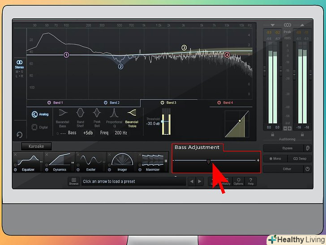Click the Dither button
Image resolution: width=326 pixels, height=245 pixels.
point(283,169)
